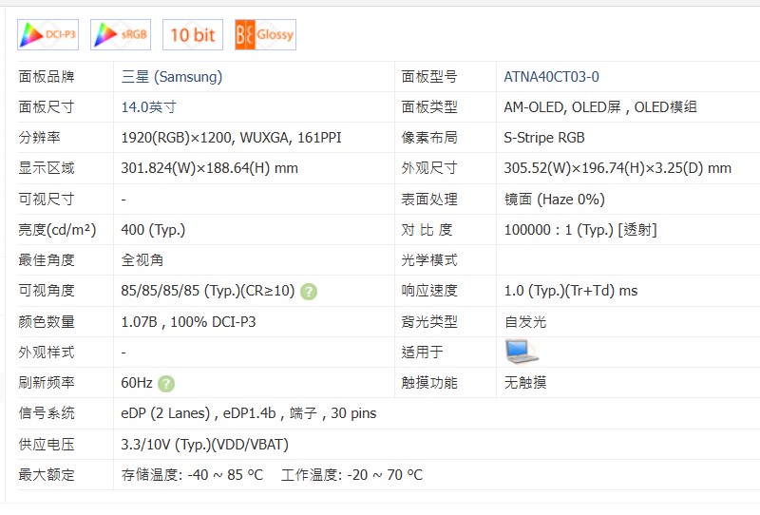Open panel model ATNA40CT03-0 link

point(551,77)
